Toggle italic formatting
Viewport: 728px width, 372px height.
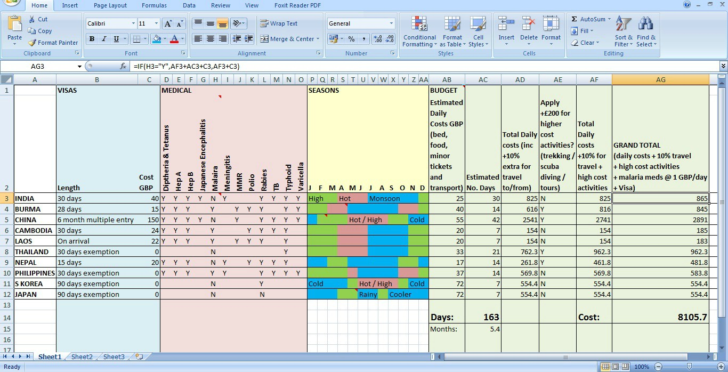click(104, 39)
